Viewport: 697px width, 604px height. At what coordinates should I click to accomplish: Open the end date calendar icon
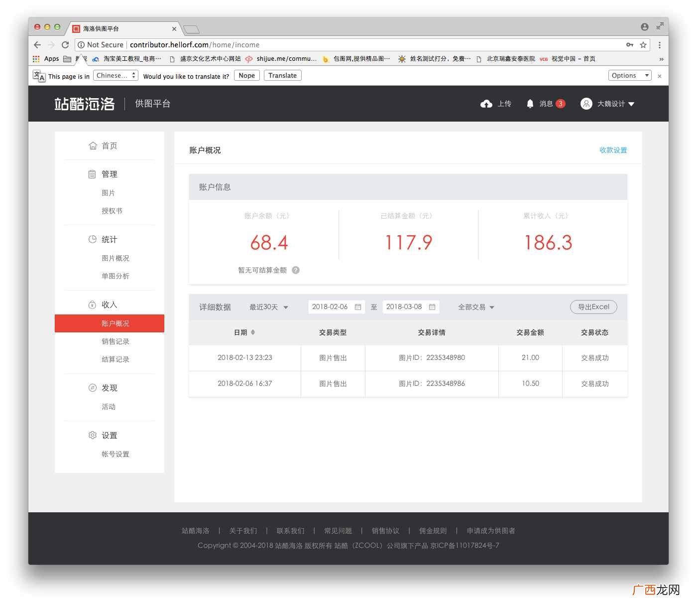point(432,307)
